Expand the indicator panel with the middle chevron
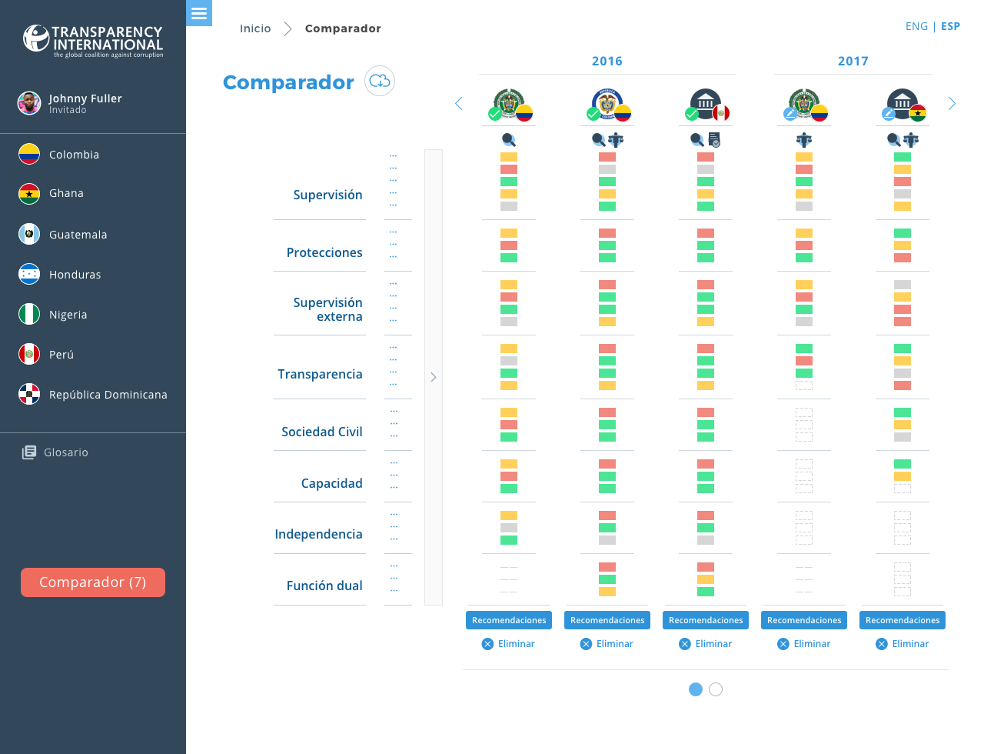This screenshot has height=754, width=984. point(434,377)
